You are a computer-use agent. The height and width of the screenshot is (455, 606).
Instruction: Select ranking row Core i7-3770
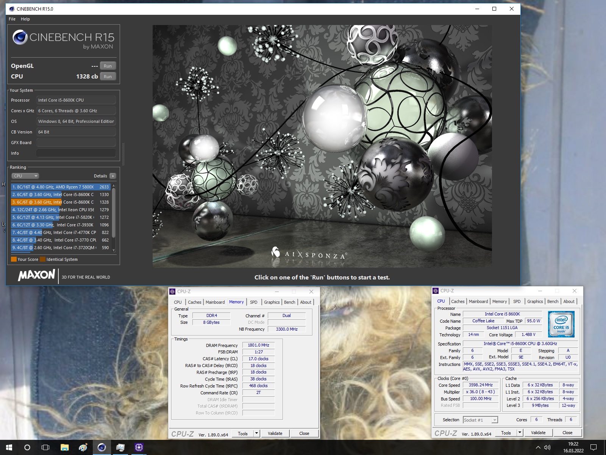[61, 240]
